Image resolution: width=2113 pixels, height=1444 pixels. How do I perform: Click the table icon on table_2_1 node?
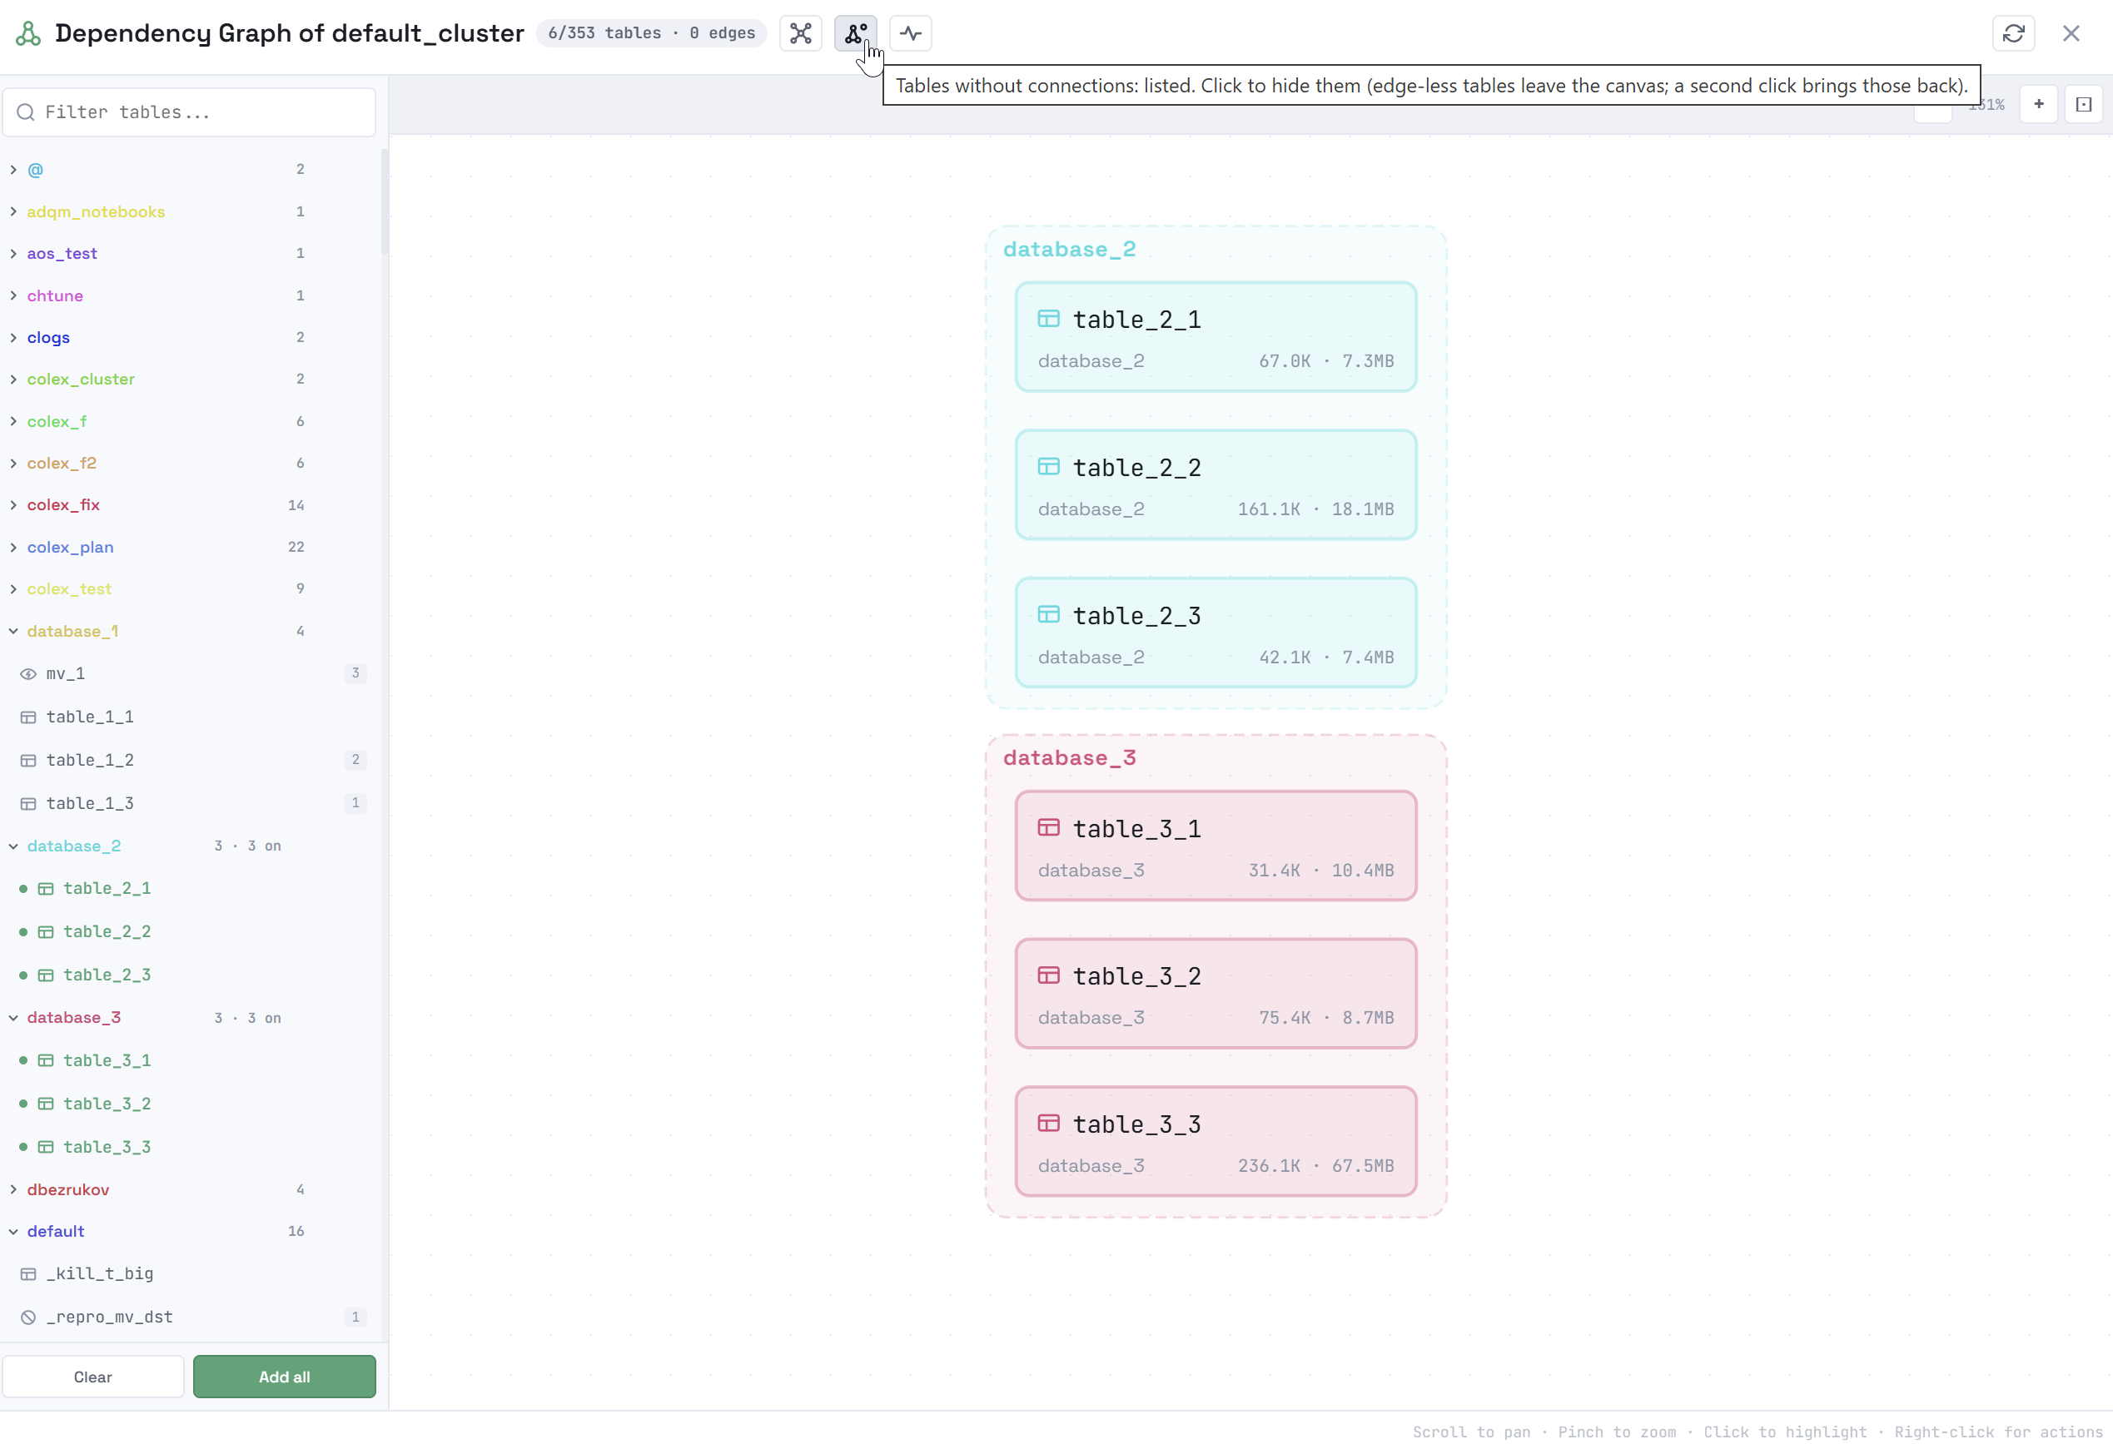[1048, 319]
